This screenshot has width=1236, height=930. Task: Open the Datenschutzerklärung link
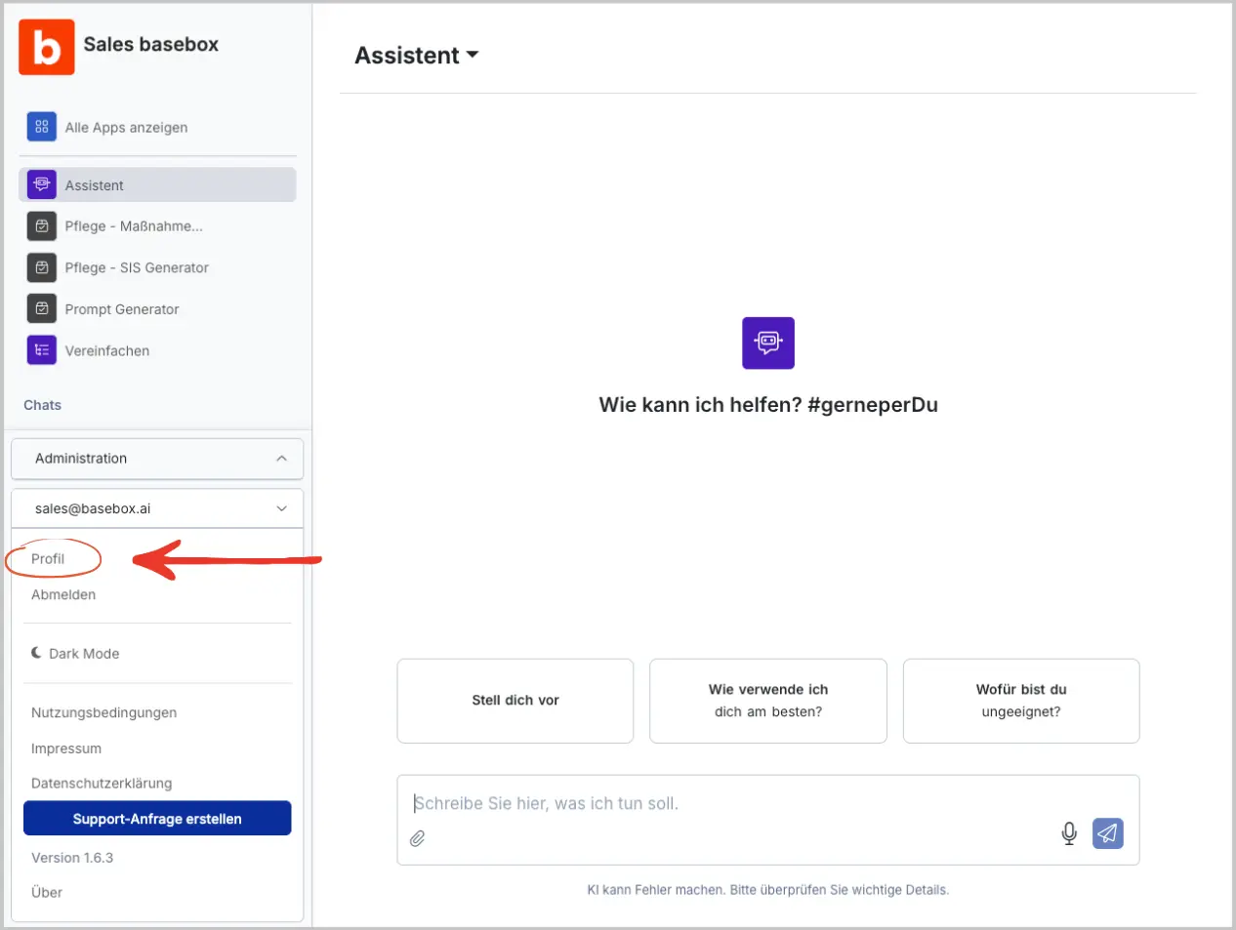point(102,784)
